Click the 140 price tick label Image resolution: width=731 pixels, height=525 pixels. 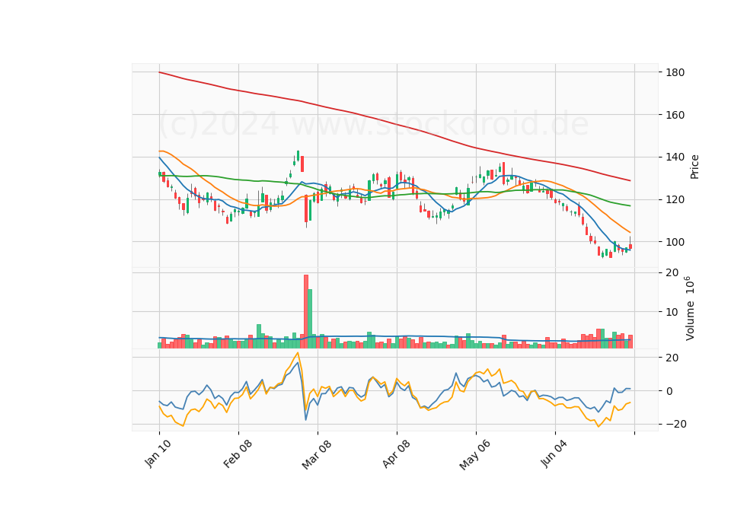pos(675,157)
